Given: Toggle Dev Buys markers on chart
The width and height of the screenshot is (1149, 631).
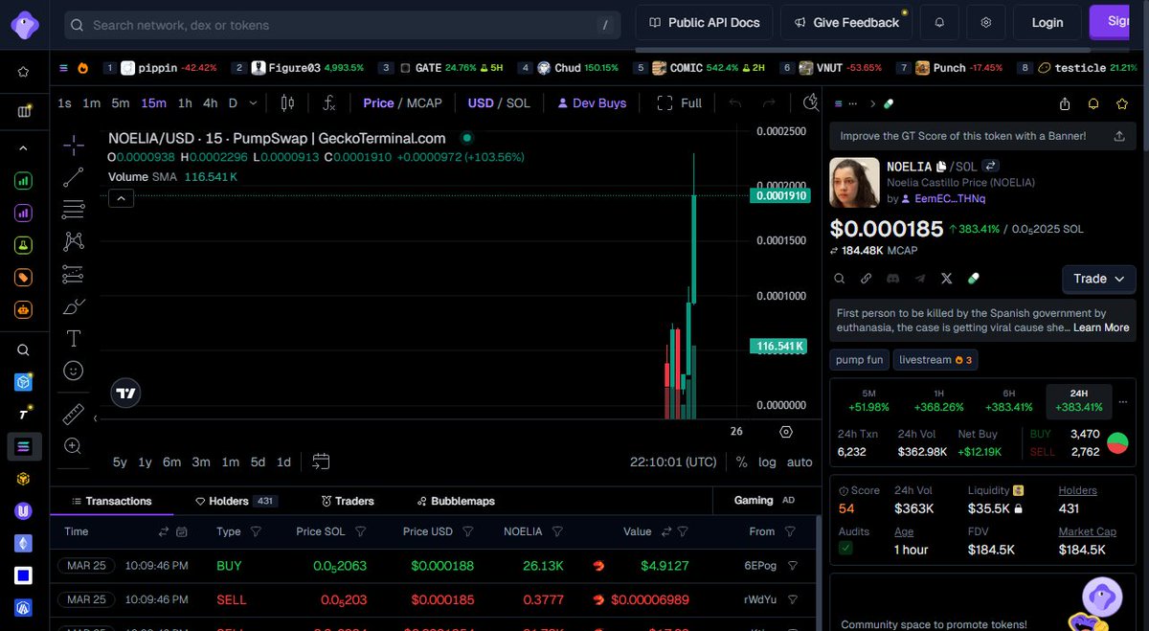Looking at the screenshot, I should (592, 102).
